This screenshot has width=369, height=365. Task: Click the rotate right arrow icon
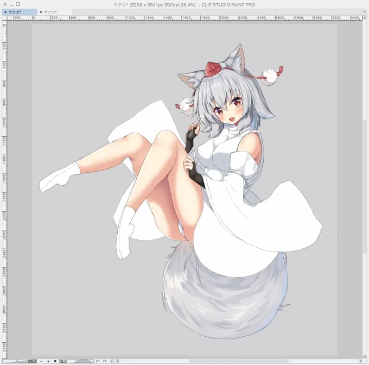[x=105, y=361]
